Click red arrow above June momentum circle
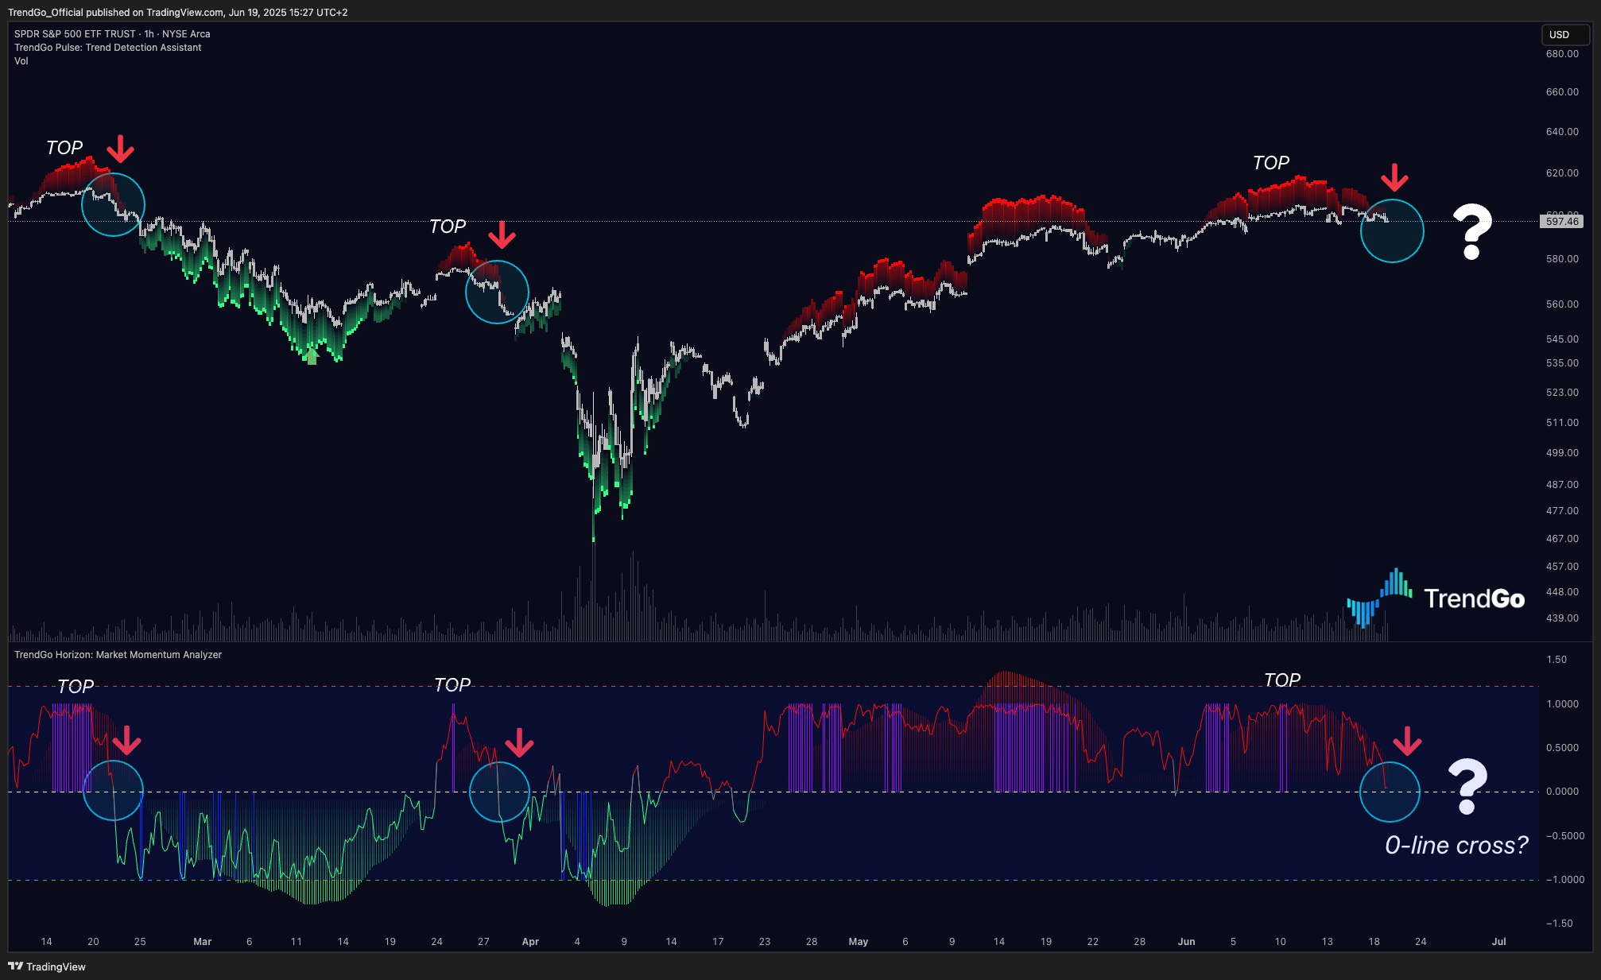Viewport: 1601px width, 980px height. tap(1407, 742)
